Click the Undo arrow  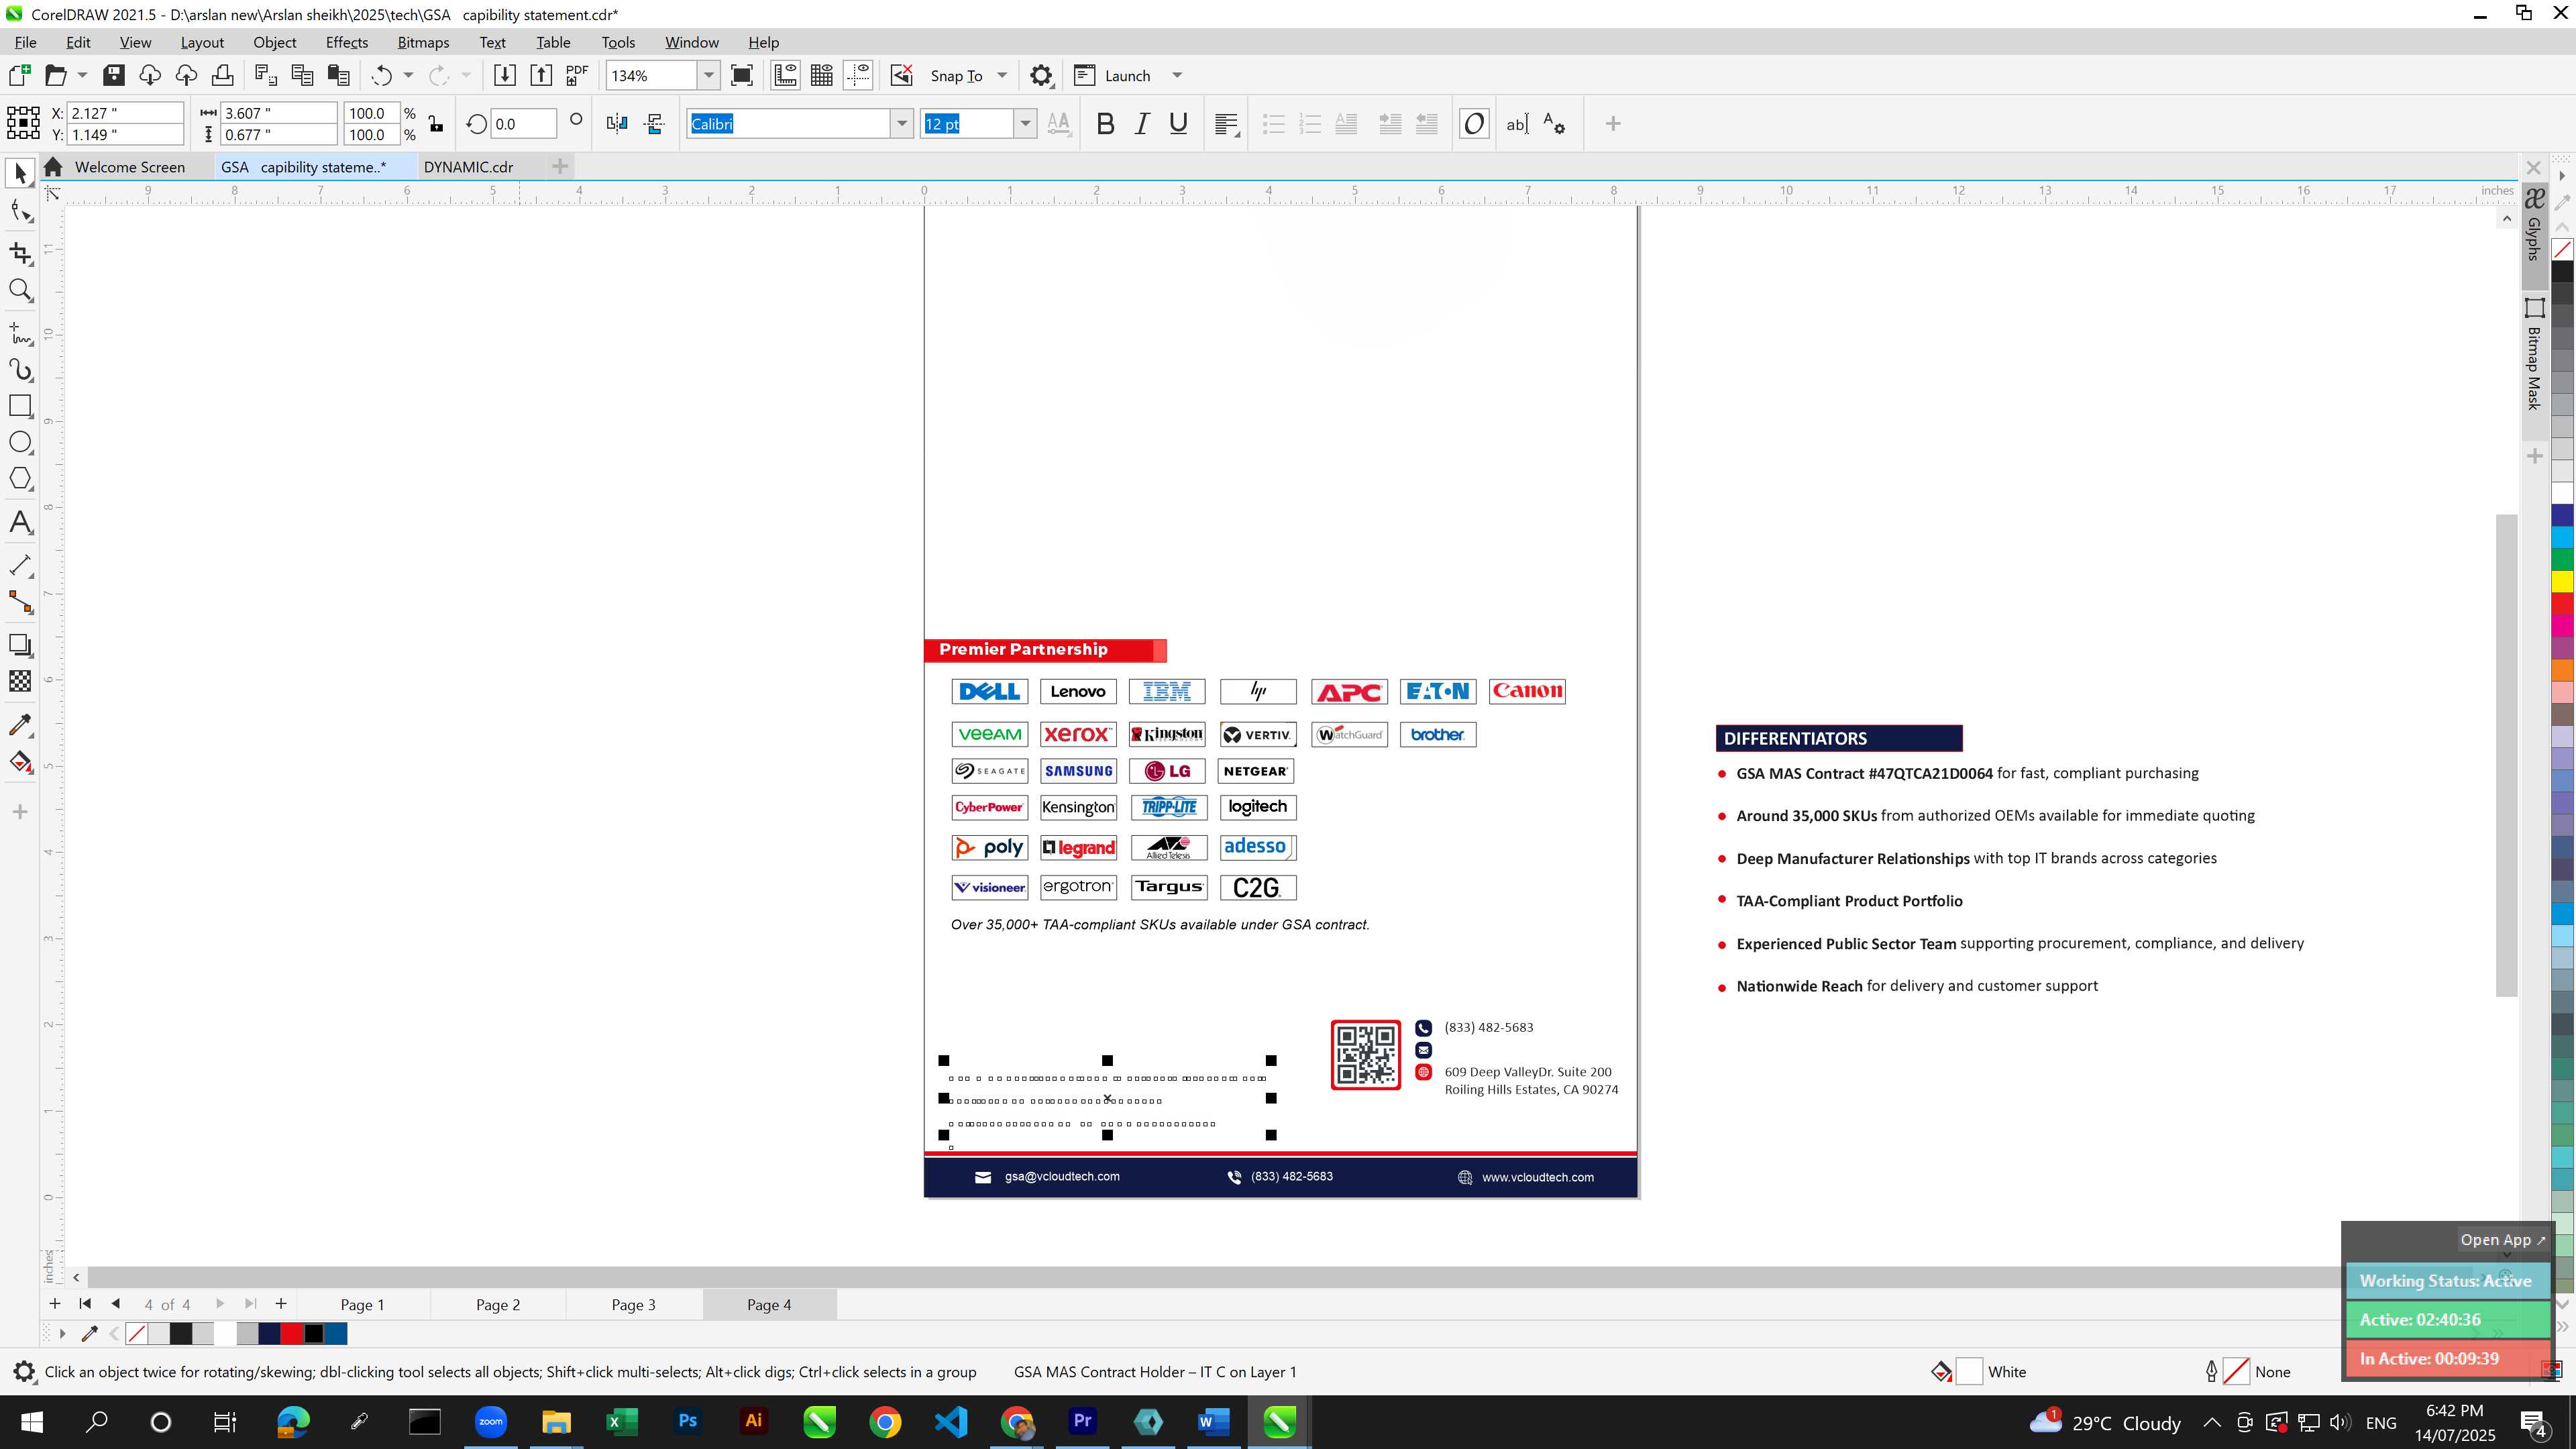[x=381, y=75]
